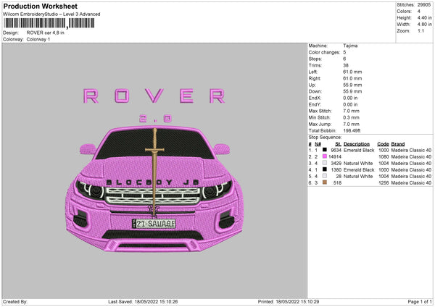Click the '21 SAVAGE' license plate in design

point(154,223)
